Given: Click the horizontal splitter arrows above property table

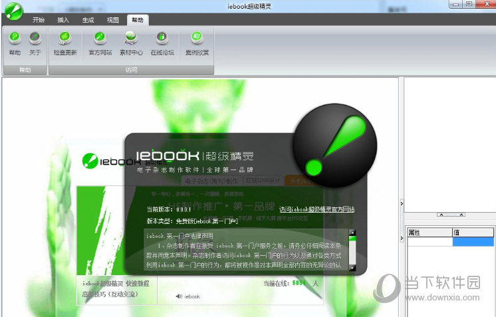Looking at the screenshot, I should coord(451,215).
